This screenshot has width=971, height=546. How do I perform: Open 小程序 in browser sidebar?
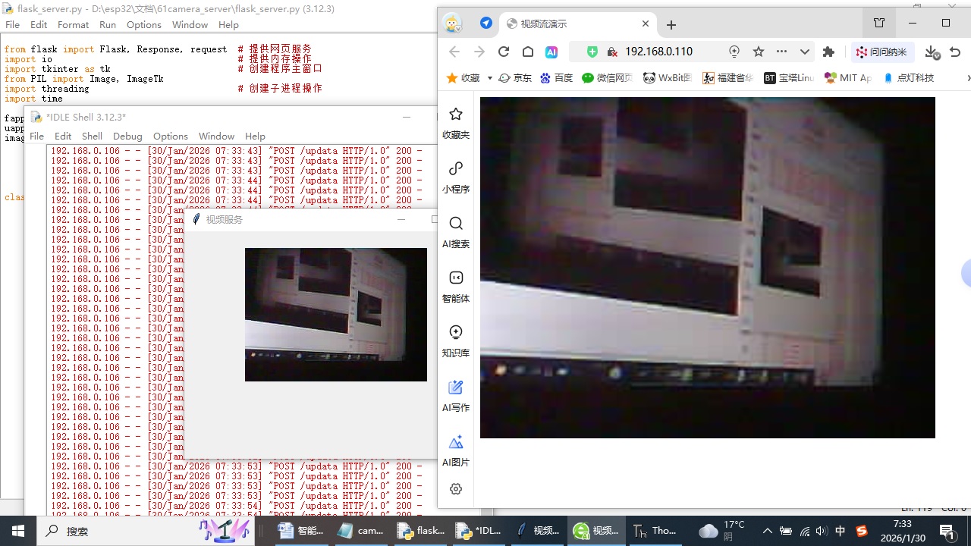coord(456,177)
